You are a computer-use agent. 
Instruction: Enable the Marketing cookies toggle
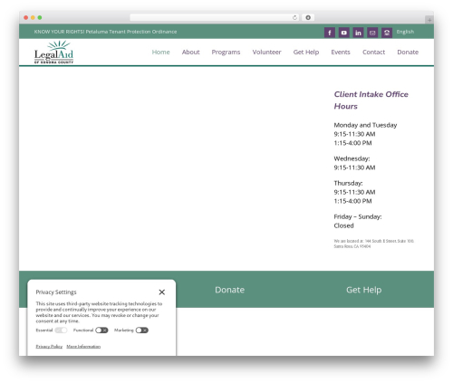click(x=141, y=330)
